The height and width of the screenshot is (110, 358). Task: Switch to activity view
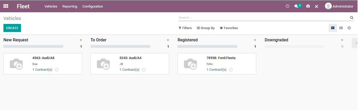coord(349,28)
